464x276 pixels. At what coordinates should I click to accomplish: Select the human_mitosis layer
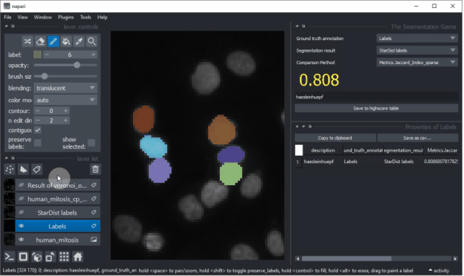click(57, 240)
